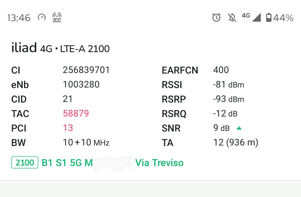Tap the green SNR upward trend arrow
Image resolution: width=301 pixels, height=197 pixels.
pyautogui.click(x=239, y=128)
